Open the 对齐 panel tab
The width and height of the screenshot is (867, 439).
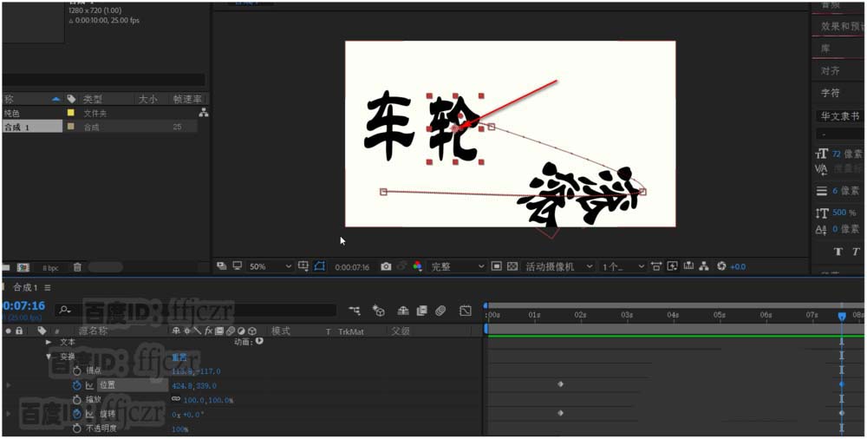(830, 71)
